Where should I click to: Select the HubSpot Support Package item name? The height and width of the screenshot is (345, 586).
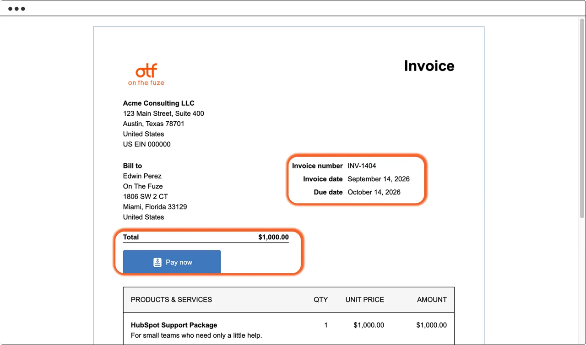(x=174, y=325)
